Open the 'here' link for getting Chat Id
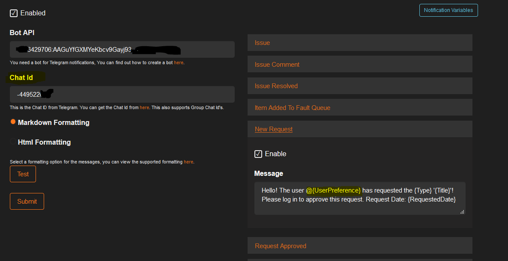The width and height of the screenshot is (508, 261). point(144,107)
